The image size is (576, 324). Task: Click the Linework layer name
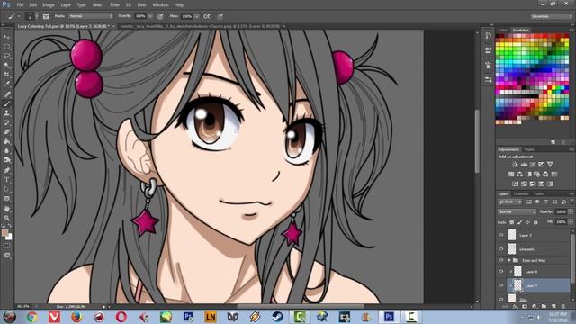[x=526, y=249]
